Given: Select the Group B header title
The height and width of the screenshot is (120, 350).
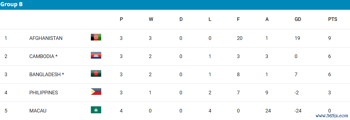Looking at the screenshot, I should point(11,4).
